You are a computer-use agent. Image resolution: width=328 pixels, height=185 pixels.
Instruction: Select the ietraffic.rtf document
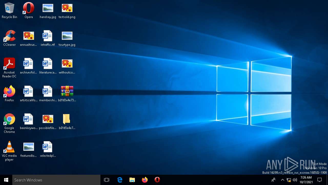coord(48,38)
